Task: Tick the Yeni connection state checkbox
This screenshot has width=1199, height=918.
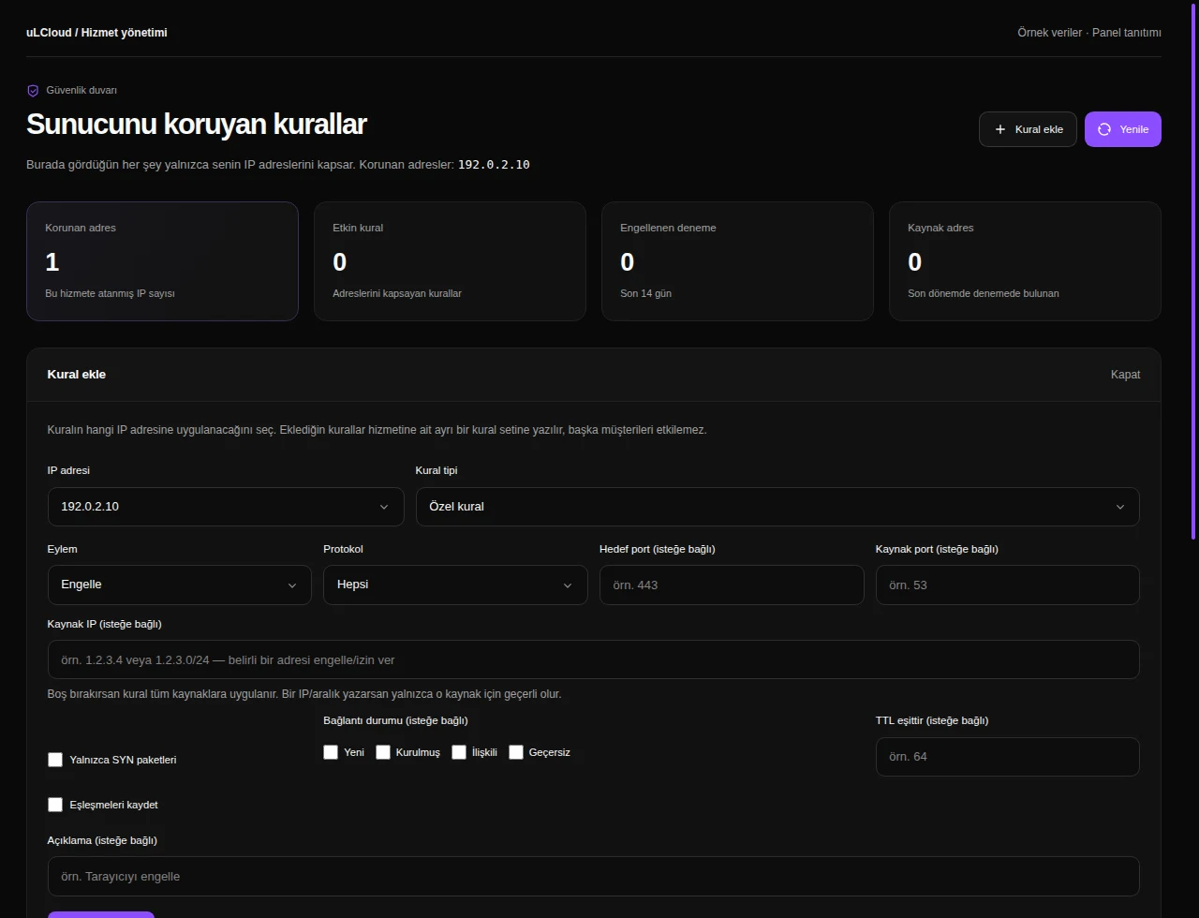Action: click(331, 752)
